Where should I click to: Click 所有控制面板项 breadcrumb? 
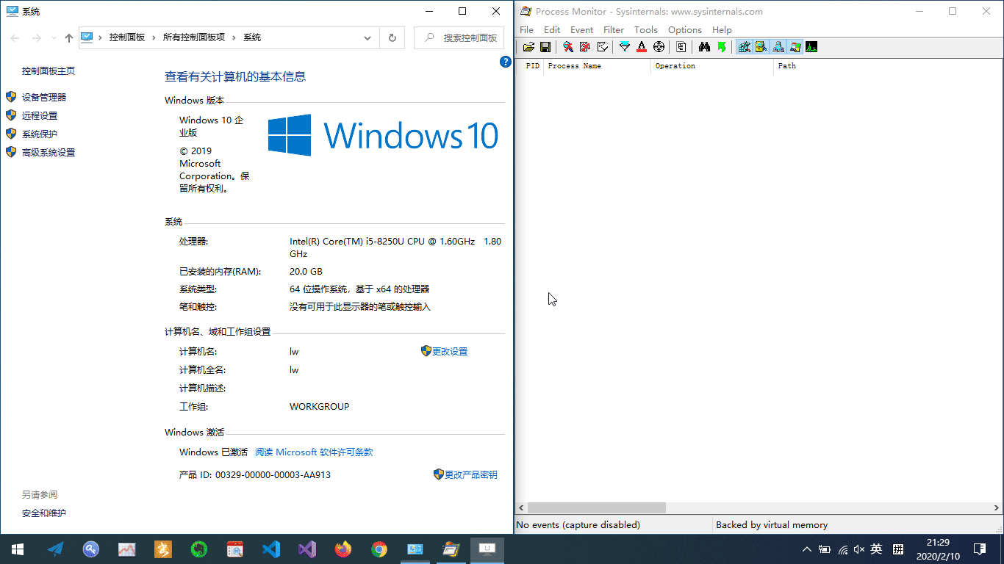tap(194, 37)
